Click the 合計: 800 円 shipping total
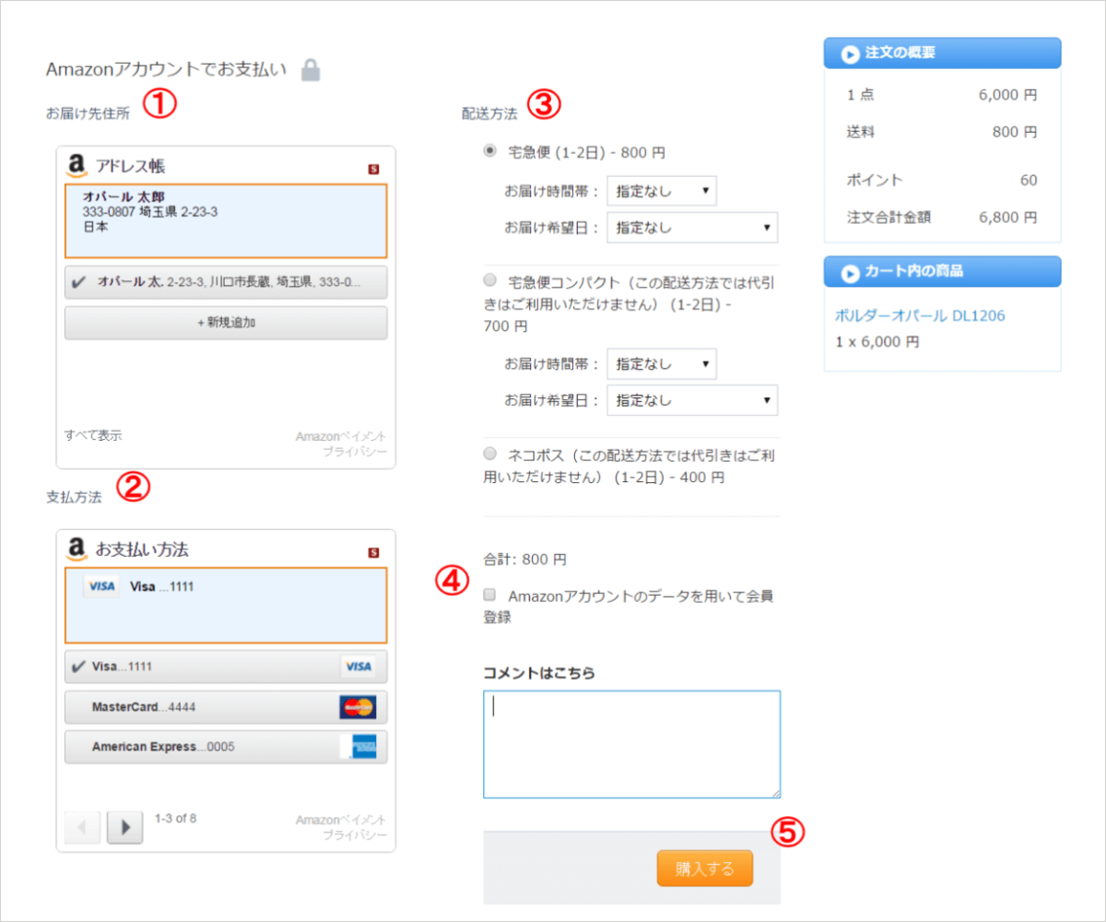The image size is (1106, 922). 524,559
